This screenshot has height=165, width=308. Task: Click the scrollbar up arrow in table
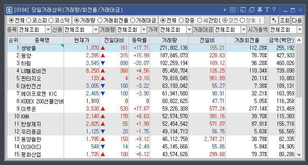coord(299,41)
